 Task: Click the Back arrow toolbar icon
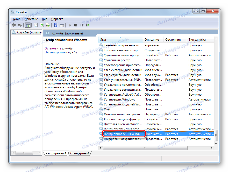pyautogui.click(x=14, y=25)
